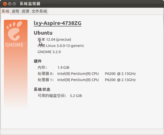Click the Ubuntu heading

coord(43,33)
